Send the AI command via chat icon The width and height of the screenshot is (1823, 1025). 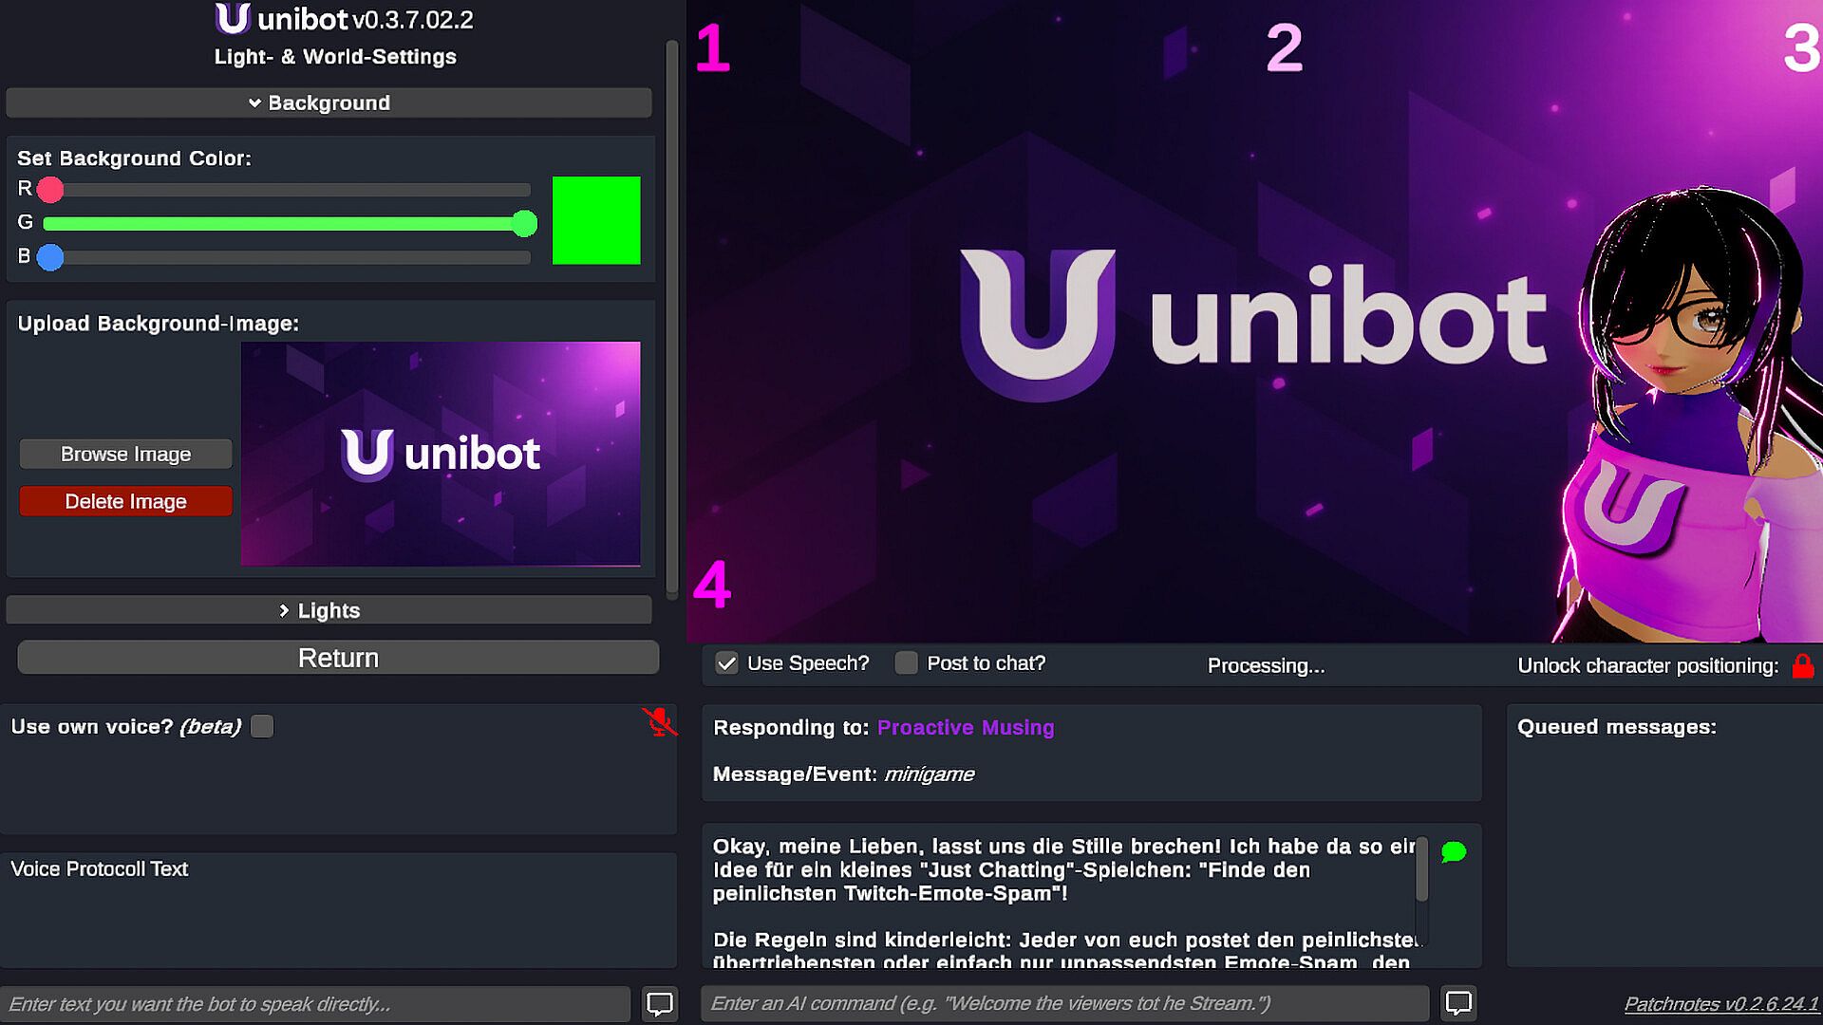pyautogui.click(x=1458, y=1003)
